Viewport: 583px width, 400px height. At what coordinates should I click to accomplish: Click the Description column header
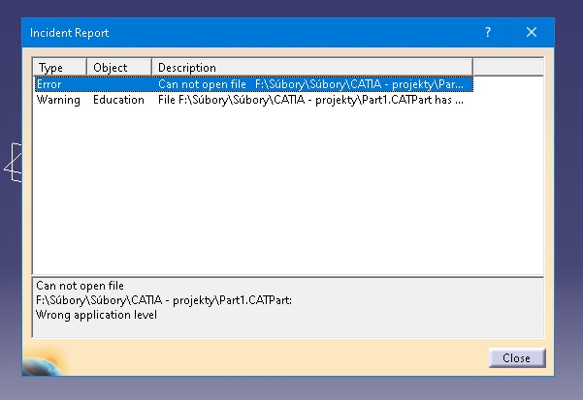pyautogui.click(x=312, y=68)
